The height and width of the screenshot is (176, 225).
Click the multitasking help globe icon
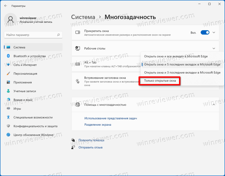[78, 105]
